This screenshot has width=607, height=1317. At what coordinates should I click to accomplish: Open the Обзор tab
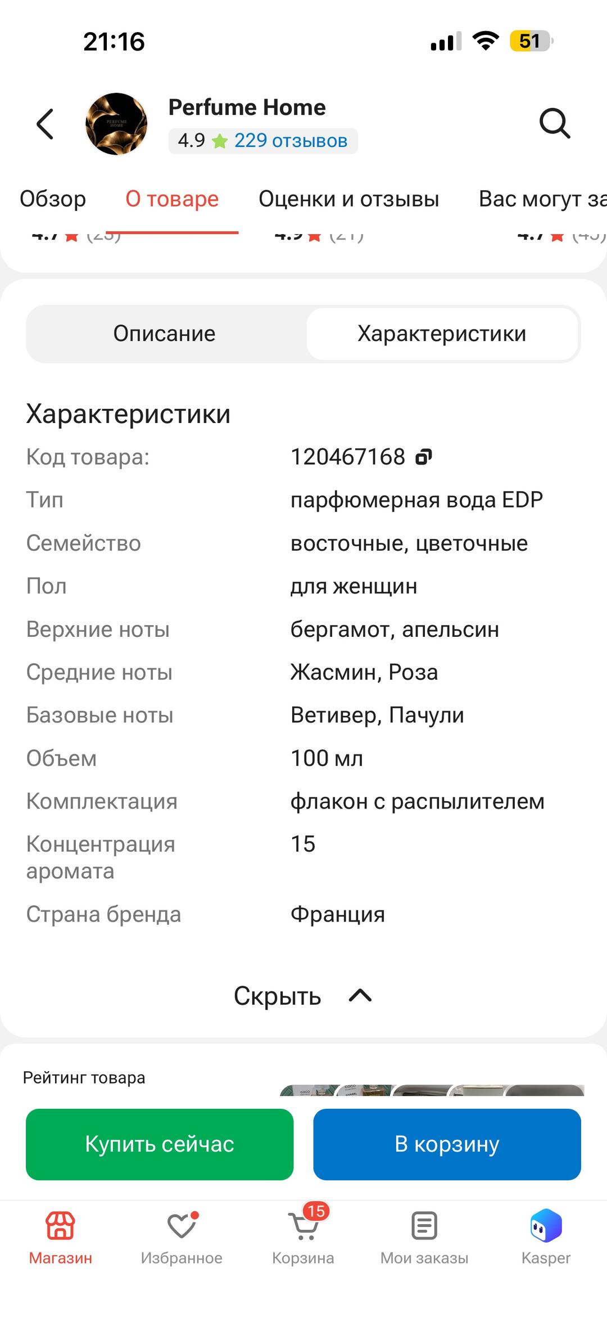coord(53,199)
